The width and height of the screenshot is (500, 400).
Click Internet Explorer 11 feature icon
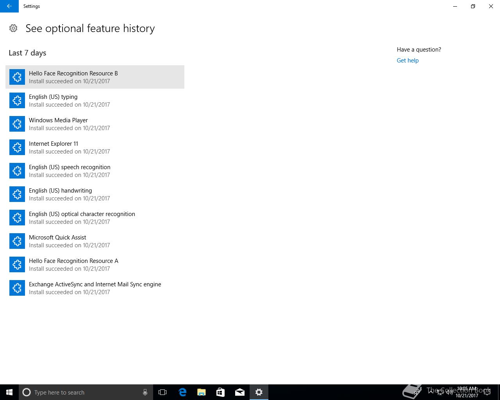[17, 147]
